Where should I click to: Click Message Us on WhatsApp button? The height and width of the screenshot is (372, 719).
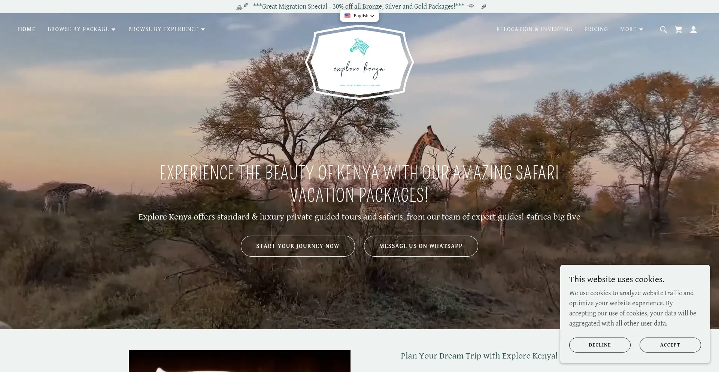point(421,246)
